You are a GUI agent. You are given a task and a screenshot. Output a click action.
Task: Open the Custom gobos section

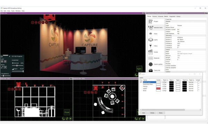[156, 64]
